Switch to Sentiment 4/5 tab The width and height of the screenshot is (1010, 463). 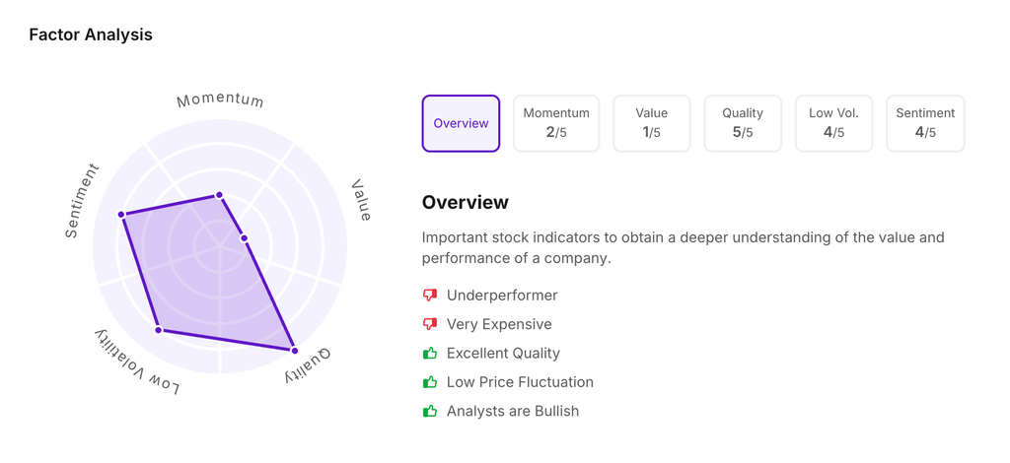tap(925, 123)
